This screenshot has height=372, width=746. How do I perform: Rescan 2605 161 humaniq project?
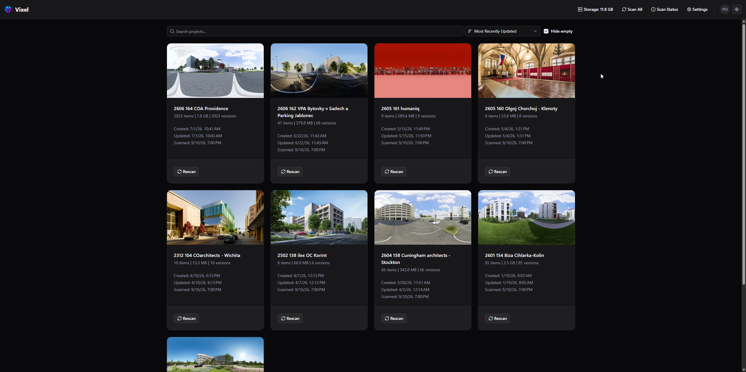[x=394, y=172]
